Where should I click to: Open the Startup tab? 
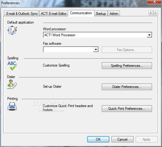[x=101, y=14]
